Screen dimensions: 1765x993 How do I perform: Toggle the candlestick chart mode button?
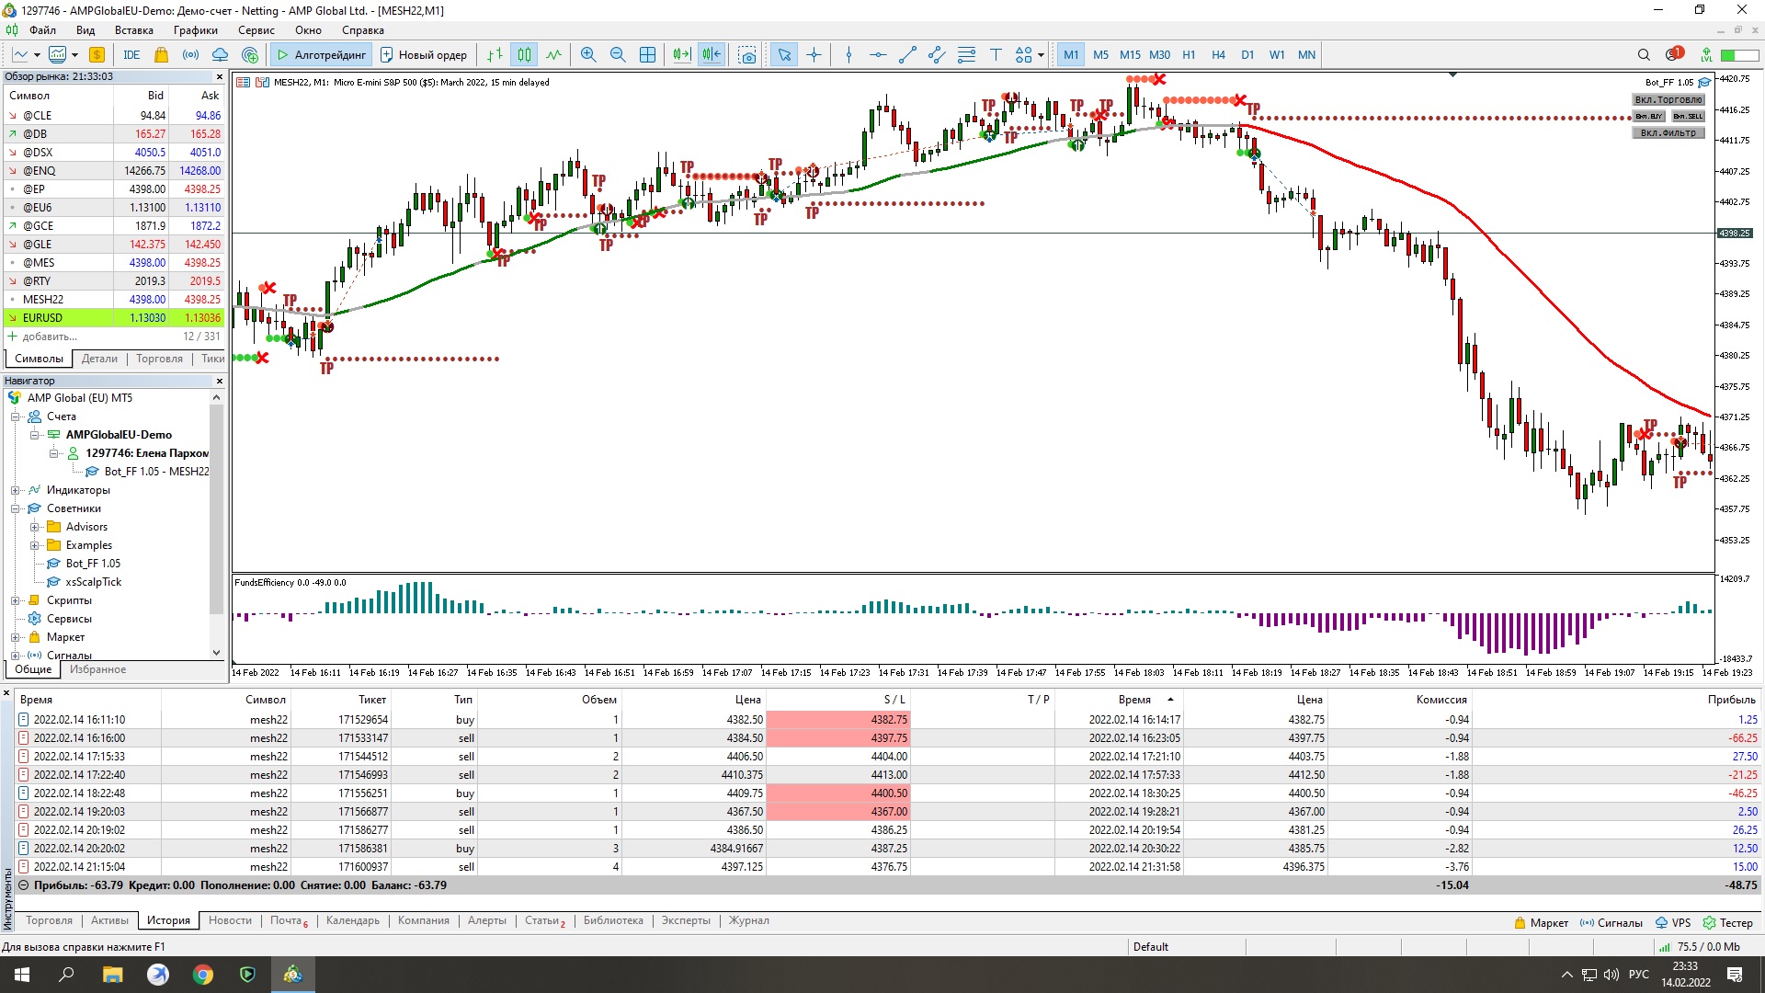(524, 55)
